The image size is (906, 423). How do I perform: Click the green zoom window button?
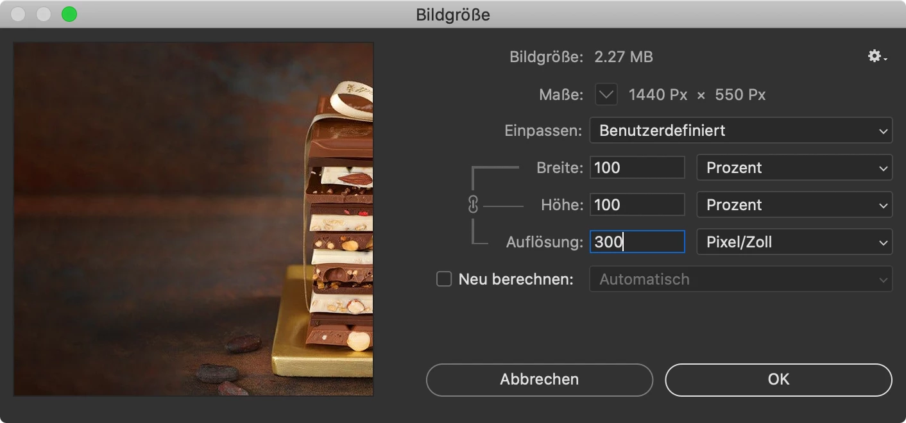click(x=69, y=14)
